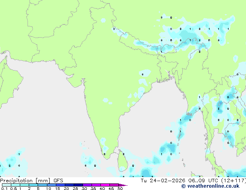
Task: Click the legend swatch between 0.1 and 0.5
Action: coord(7,185)
